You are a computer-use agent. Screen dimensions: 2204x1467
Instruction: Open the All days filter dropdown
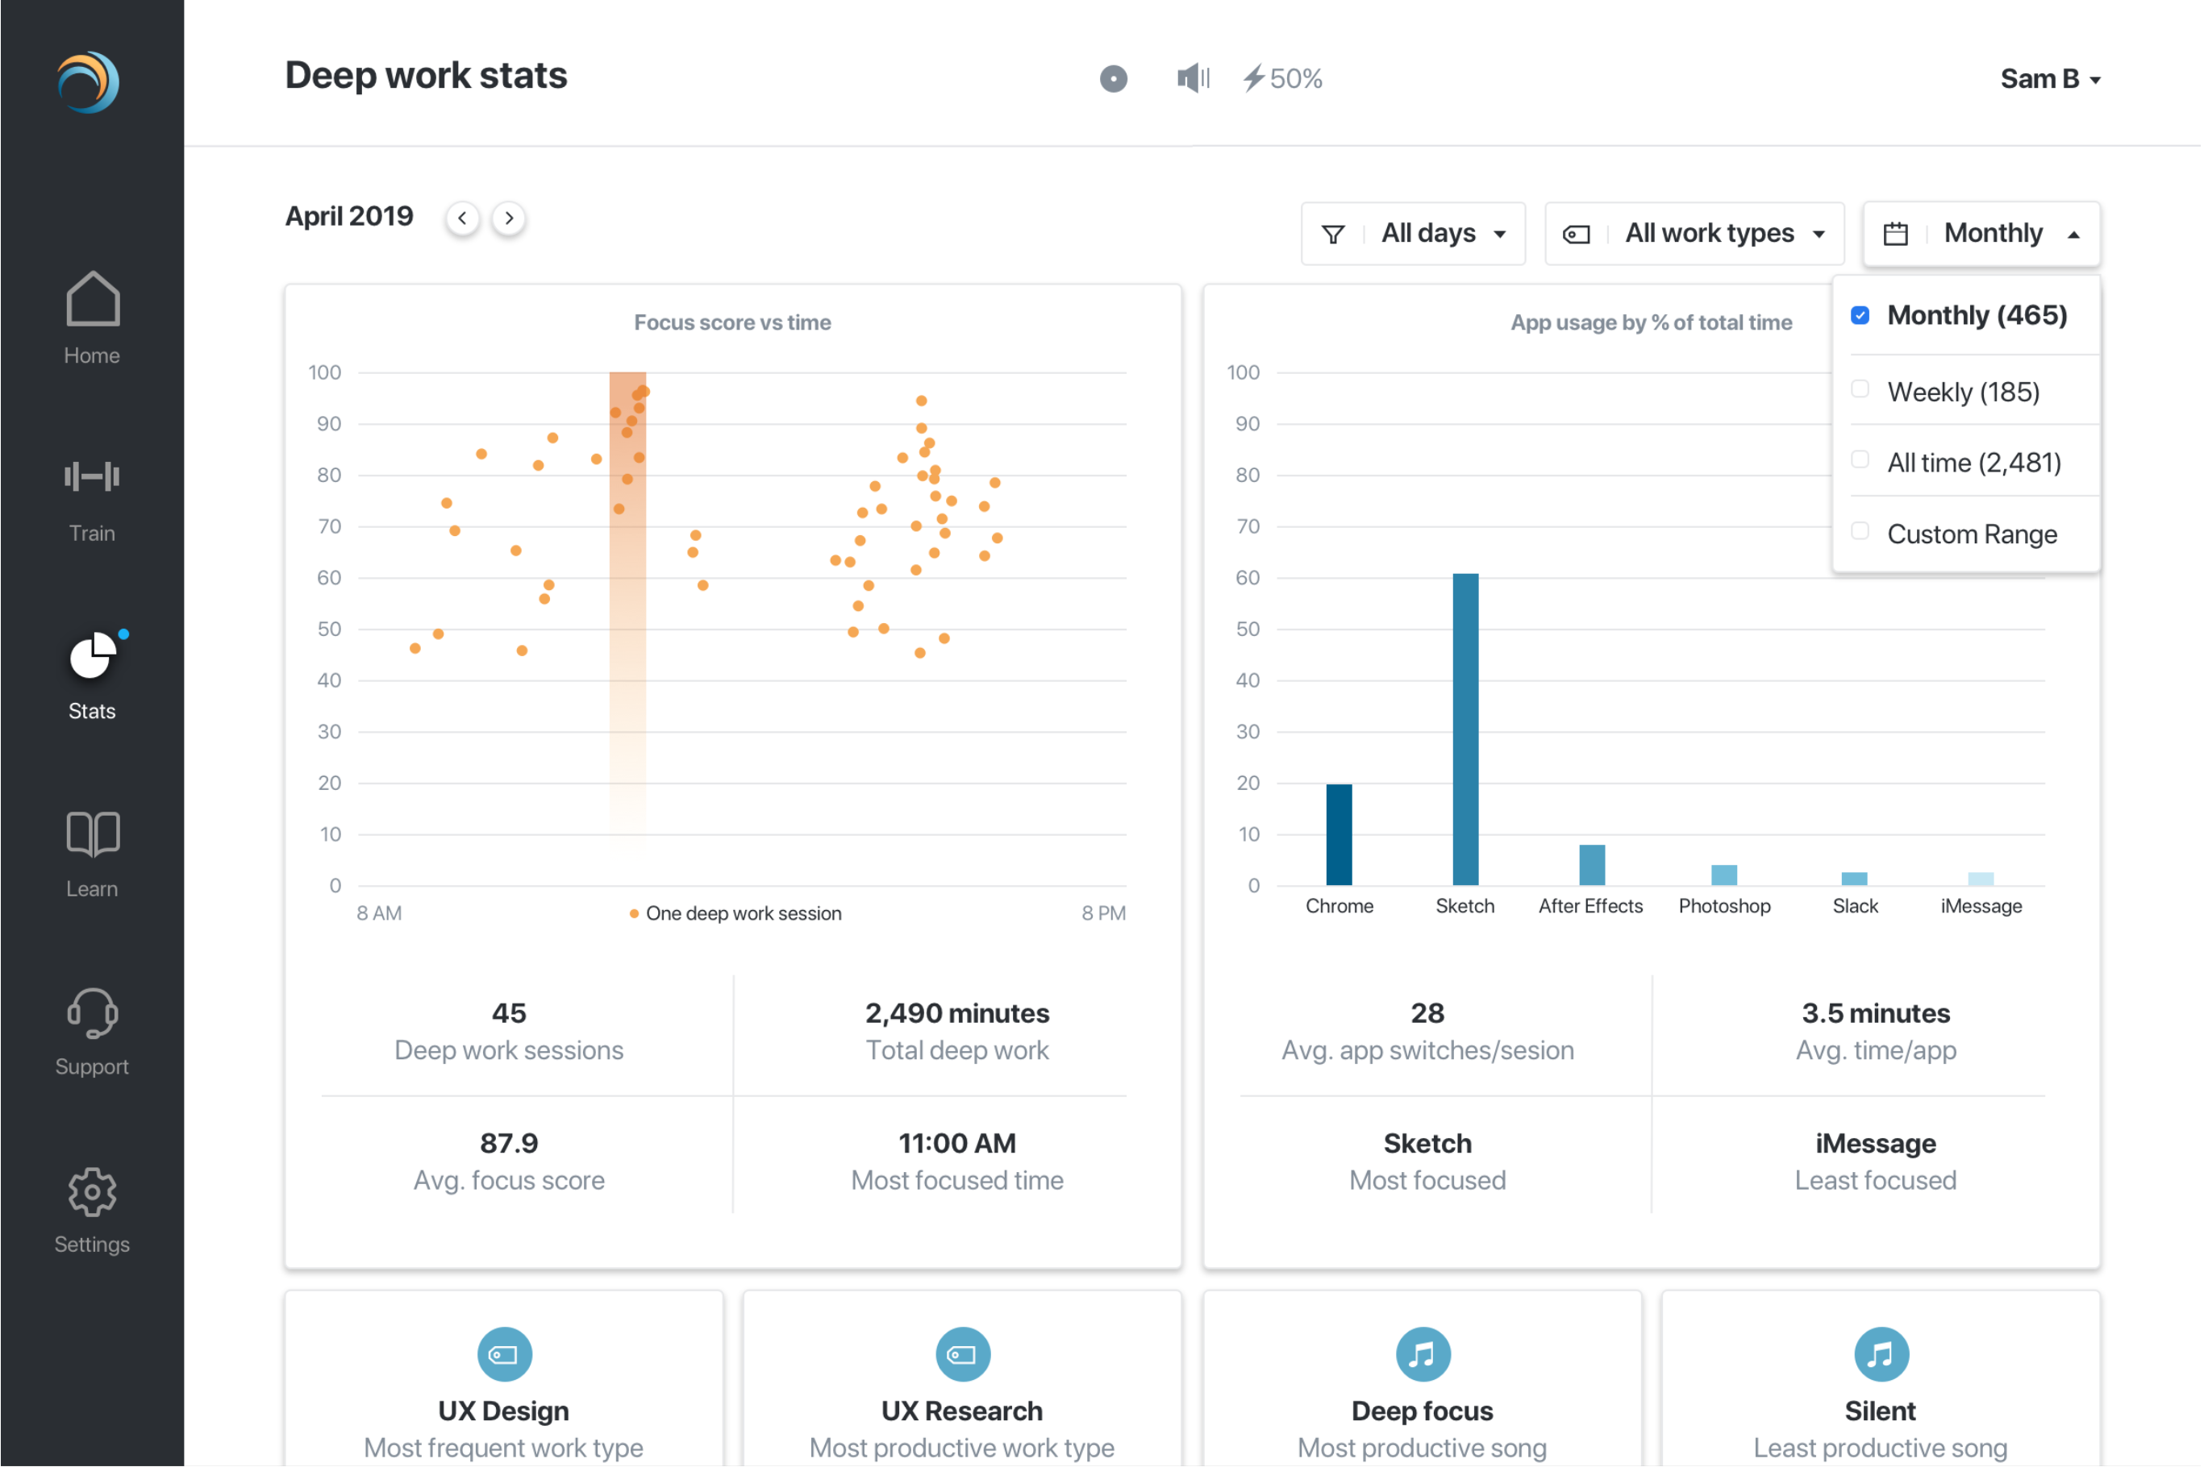1412,234
